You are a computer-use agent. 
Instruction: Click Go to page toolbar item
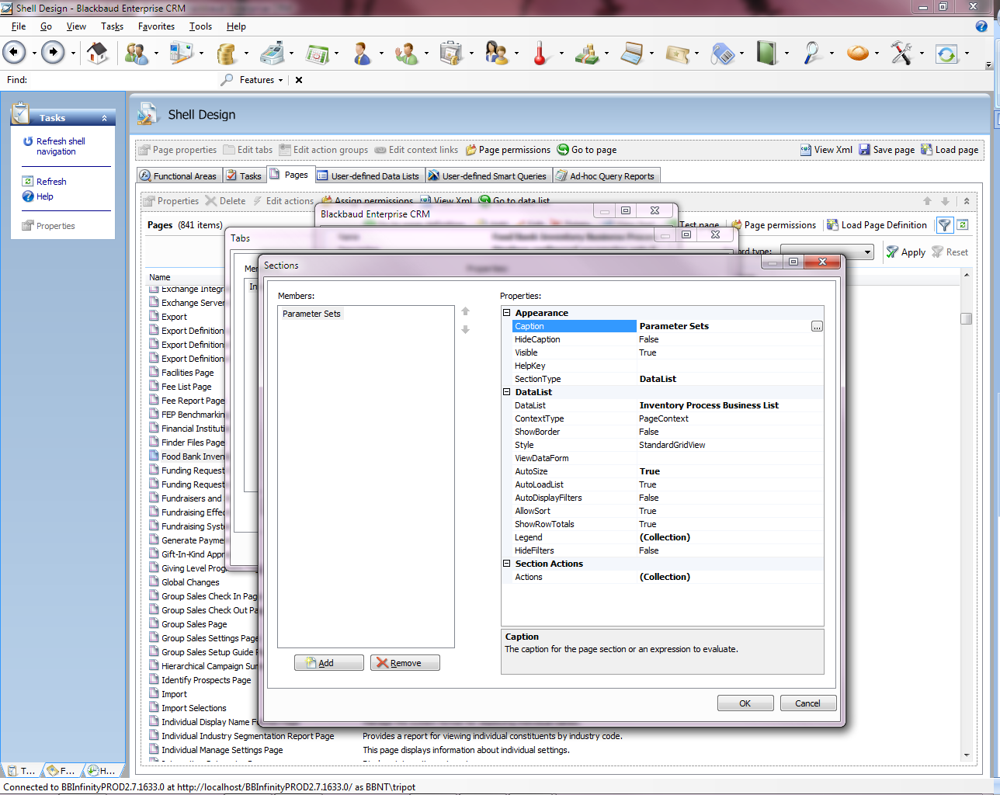pos(587,150)
